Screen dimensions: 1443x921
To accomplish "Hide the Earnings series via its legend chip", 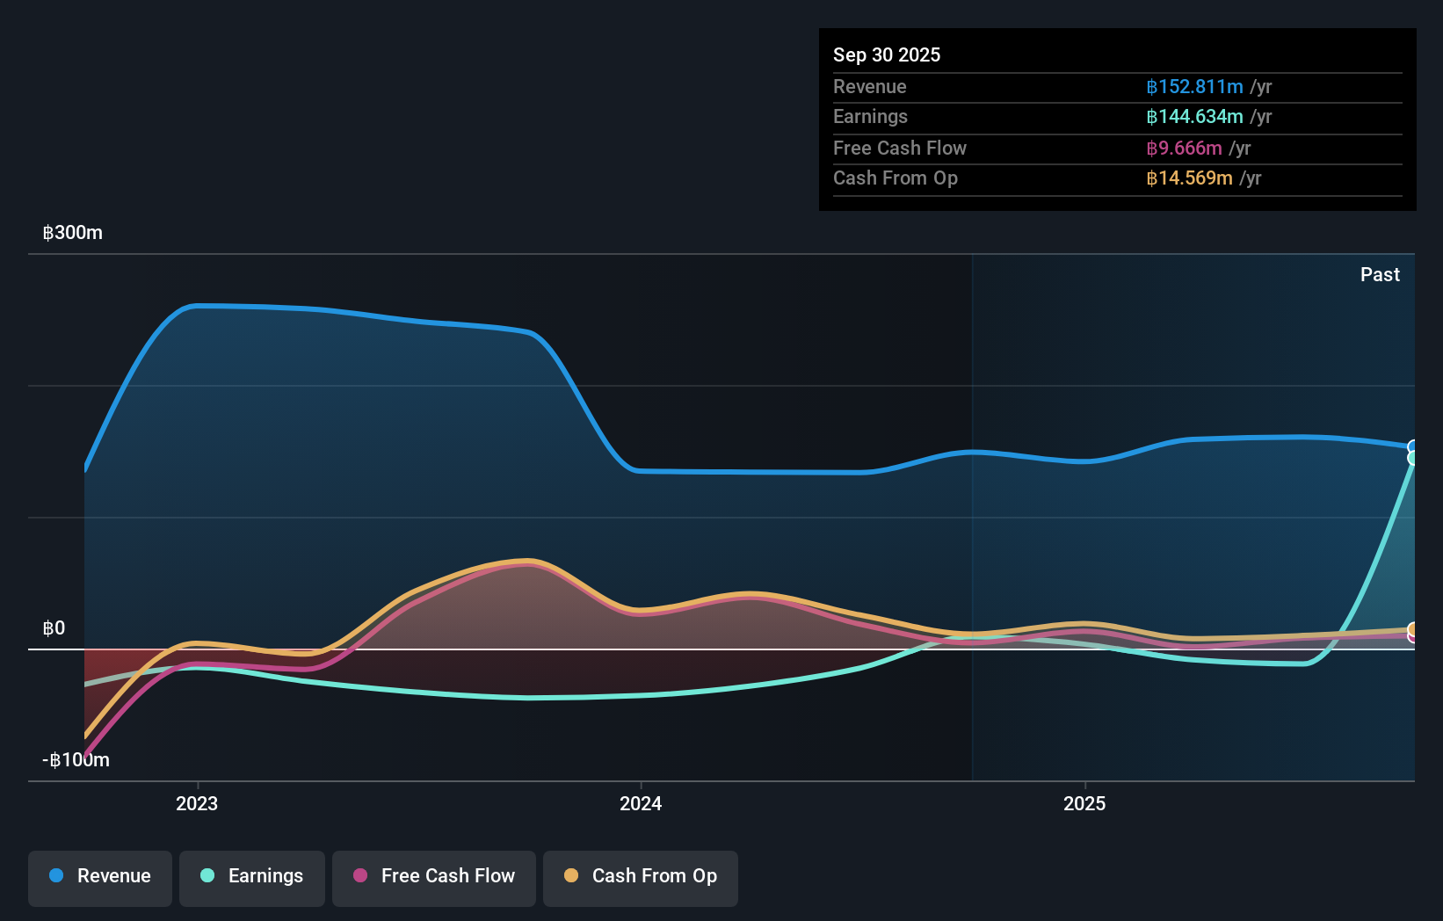I will [x=252, y=876].
